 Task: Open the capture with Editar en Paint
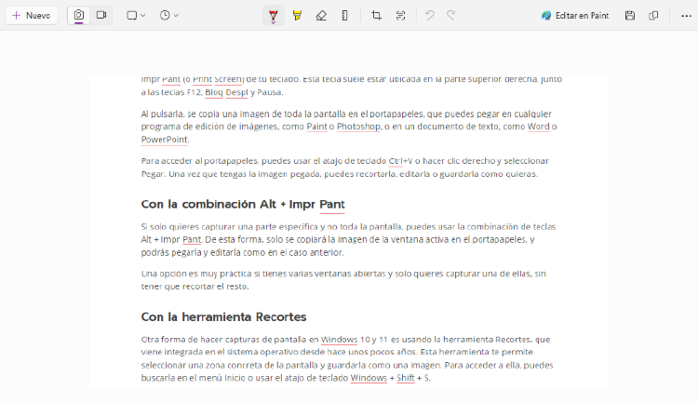pyautogui.click(x=575, y=16)
